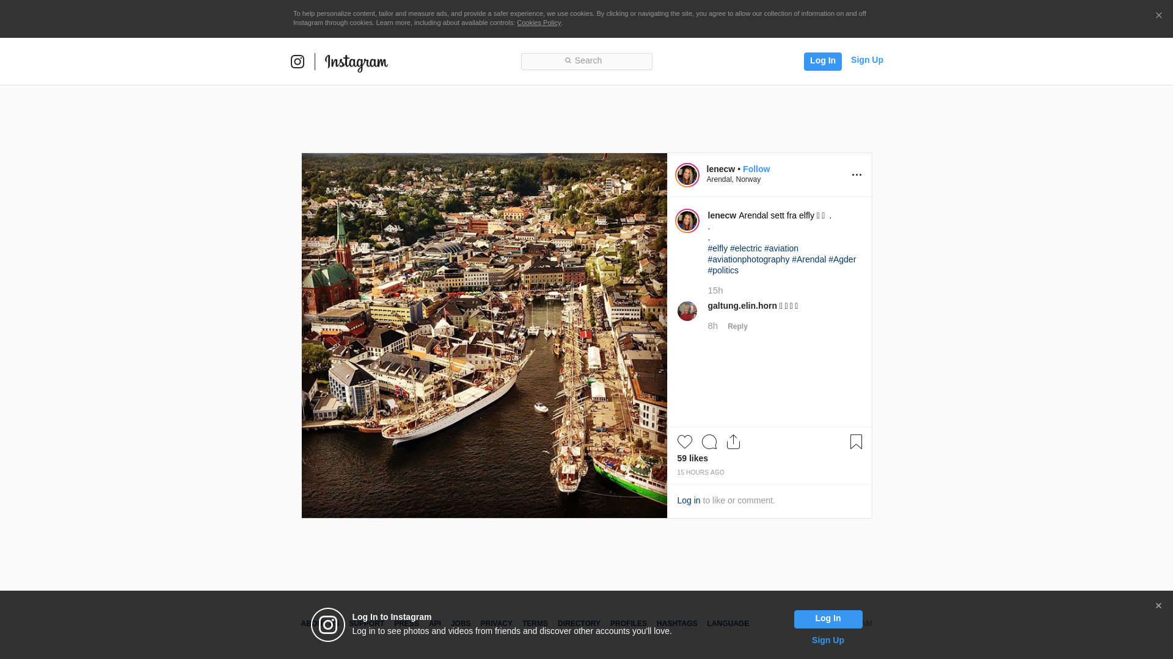Follow the lenecw account
Image resolution: width=1173 pixels, height=659 pixels.
756,169
